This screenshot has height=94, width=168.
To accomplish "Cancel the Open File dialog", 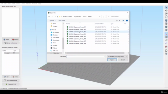I will click(123, 60).
